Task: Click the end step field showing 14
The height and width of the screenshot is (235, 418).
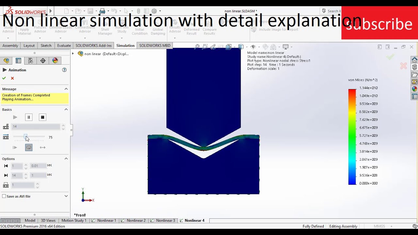Action: coord(17,175)
